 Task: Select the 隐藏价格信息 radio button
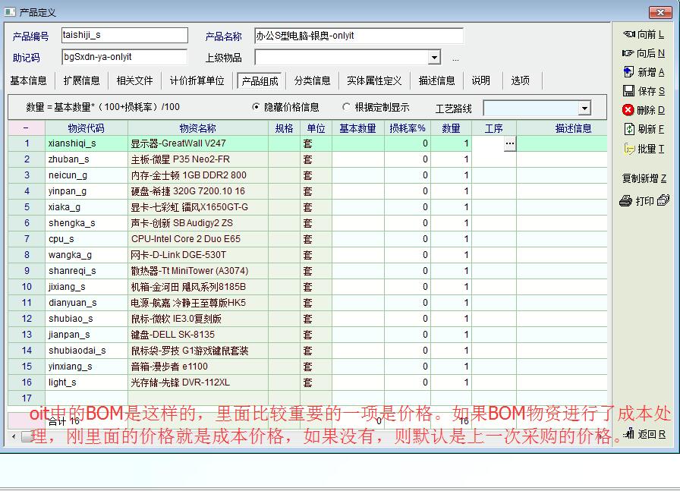(x=256, y=108)
